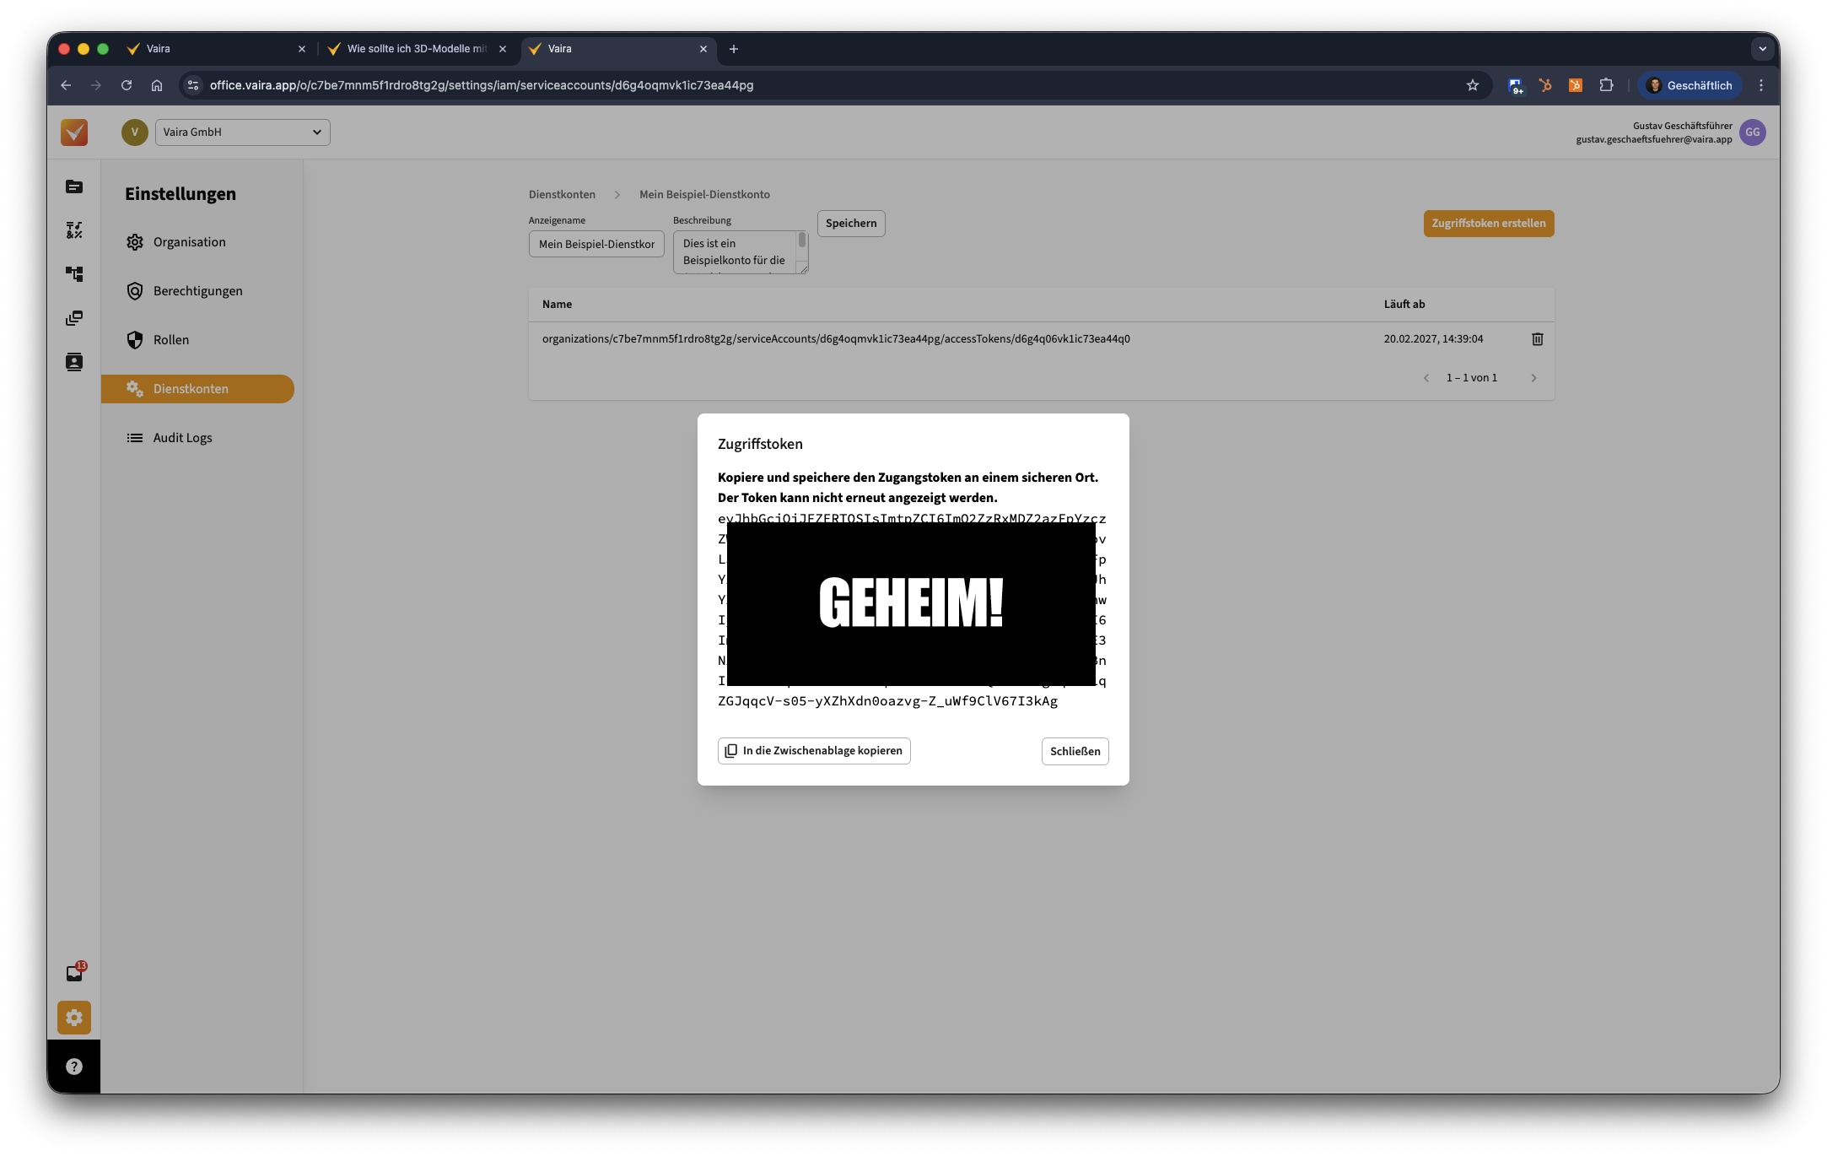Click the contacts icon in the left rail

point(74,362)
